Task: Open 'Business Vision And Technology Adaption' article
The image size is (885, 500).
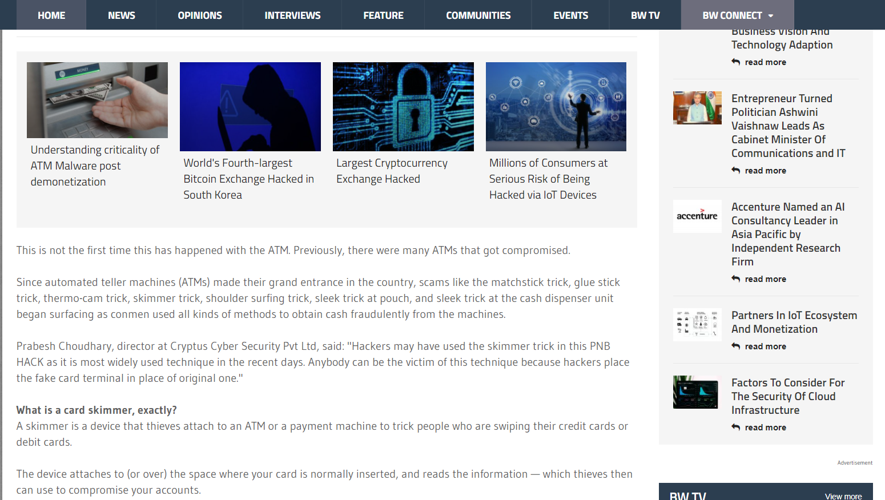Action: [782, 39]
